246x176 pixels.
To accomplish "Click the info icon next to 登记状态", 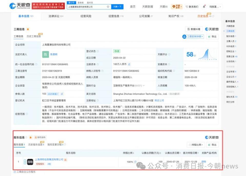I will click(98, 51).
